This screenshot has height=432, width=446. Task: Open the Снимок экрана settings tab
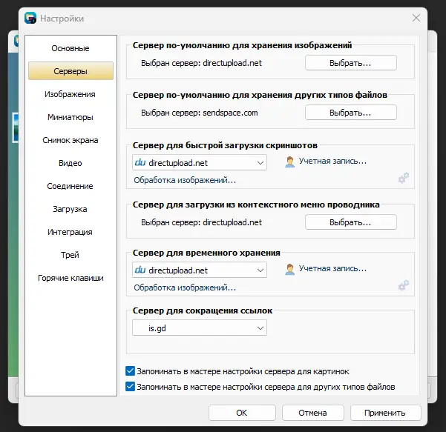tap(70, 140)
